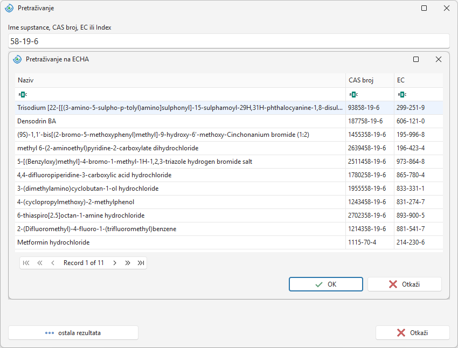Maximize the Pretraživanje na ECHA dialog
458x348 pixels.
click(x=416, y=59)
